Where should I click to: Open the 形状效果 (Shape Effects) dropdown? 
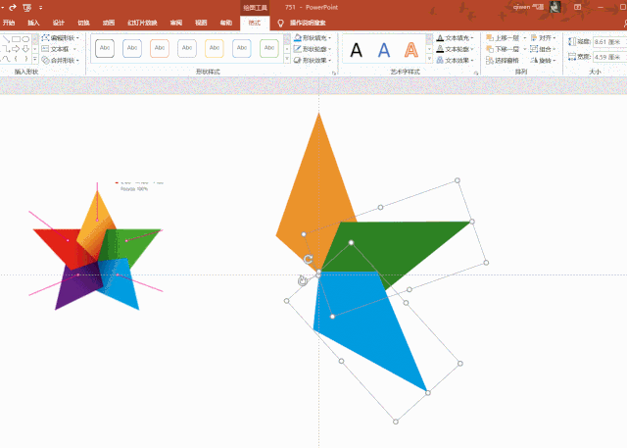click(x=313, y=61)
